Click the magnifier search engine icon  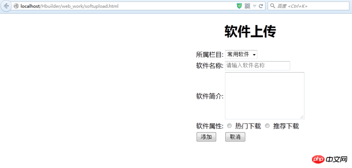pyautogui.click(x=272, y=6)
